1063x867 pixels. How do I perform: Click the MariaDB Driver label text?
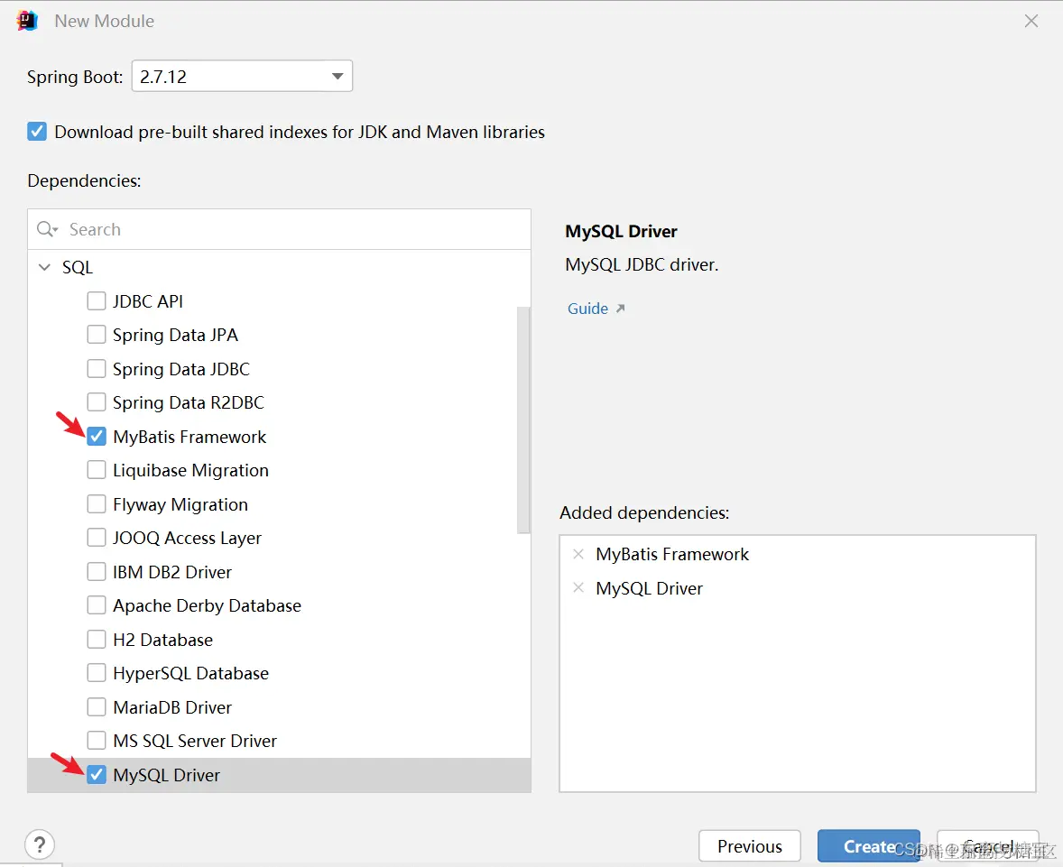[x=172, y=707]
